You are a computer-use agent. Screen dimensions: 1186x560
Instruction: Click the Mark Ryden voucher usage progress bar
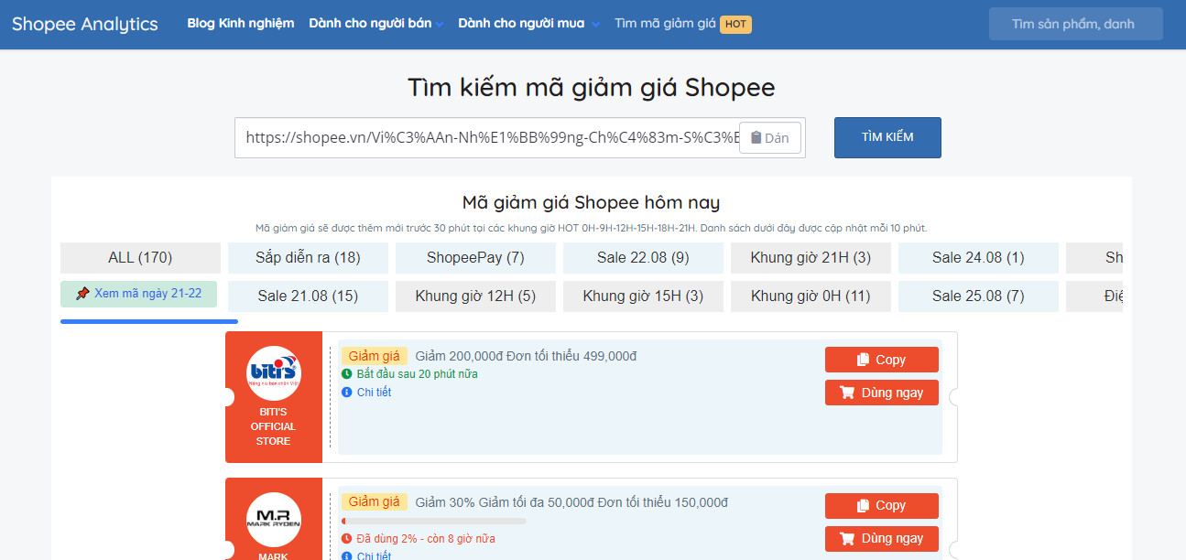[433, 522]
